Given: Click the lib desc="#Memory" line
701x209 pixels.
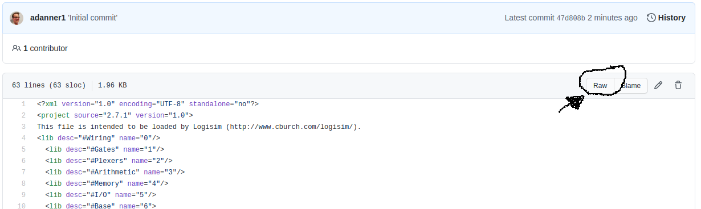Looking at the screenshot, I should (x=107, y=183).
